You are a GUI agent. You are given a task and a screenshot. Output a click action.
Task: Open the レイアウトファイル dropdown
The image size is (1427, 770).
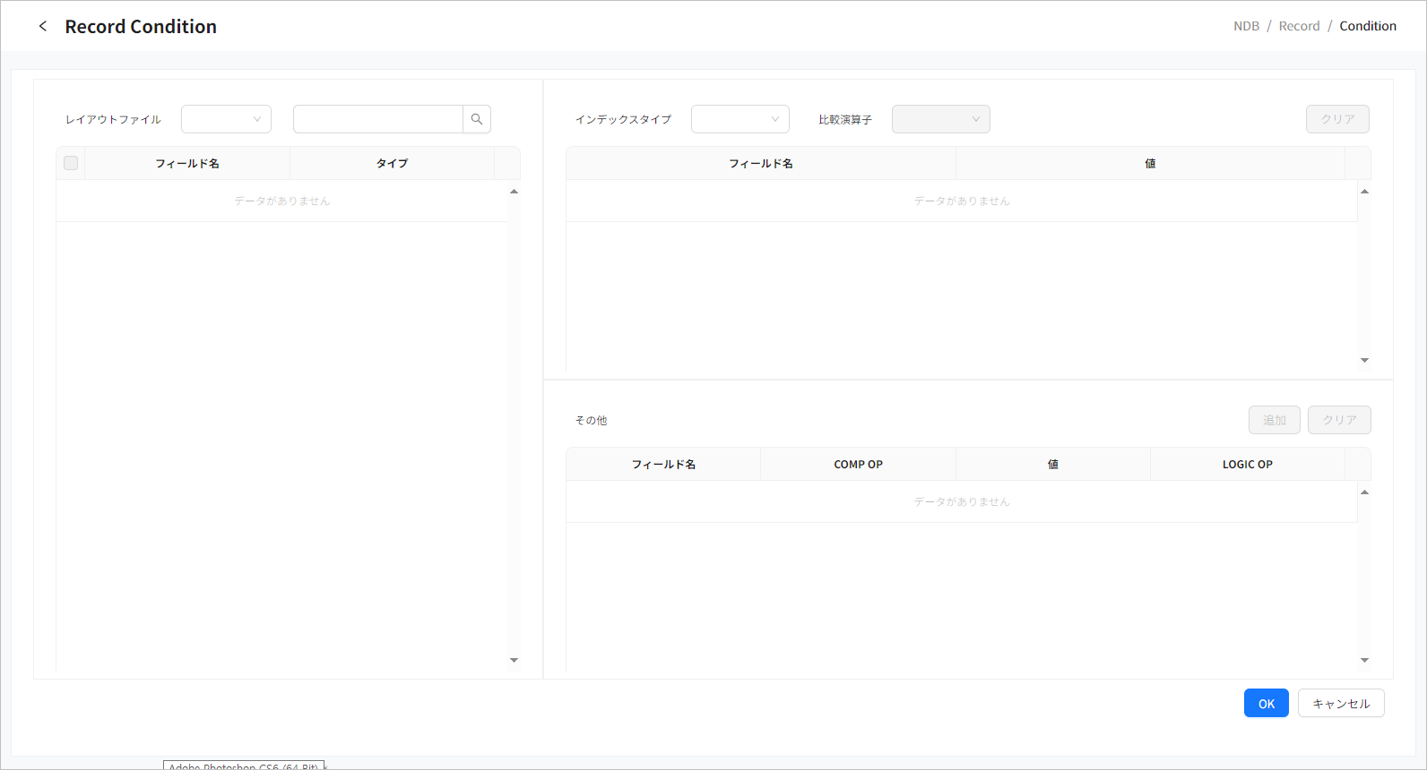[226, 119]
